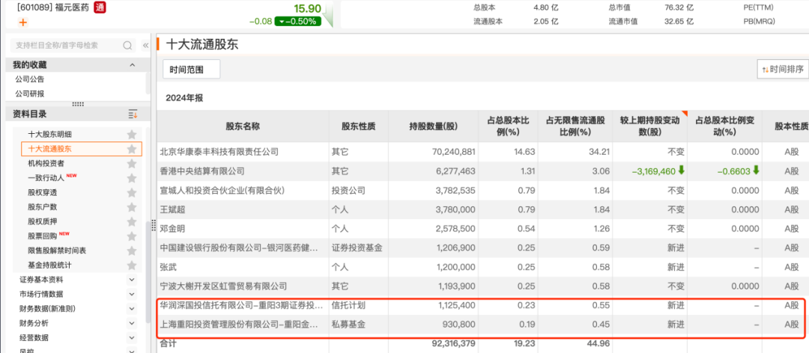Click the 邓金明 shareholder name
Image resolution: width=809 pixels, height=353 pixels.
click(172, 228)
